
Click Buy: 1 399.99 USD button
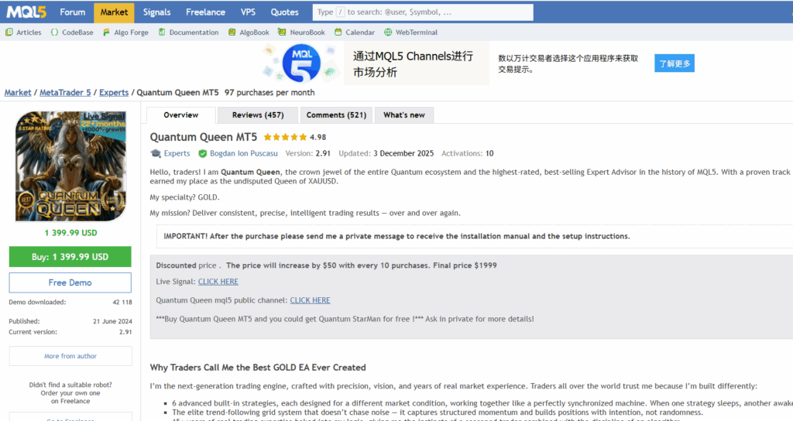[70, 257]
